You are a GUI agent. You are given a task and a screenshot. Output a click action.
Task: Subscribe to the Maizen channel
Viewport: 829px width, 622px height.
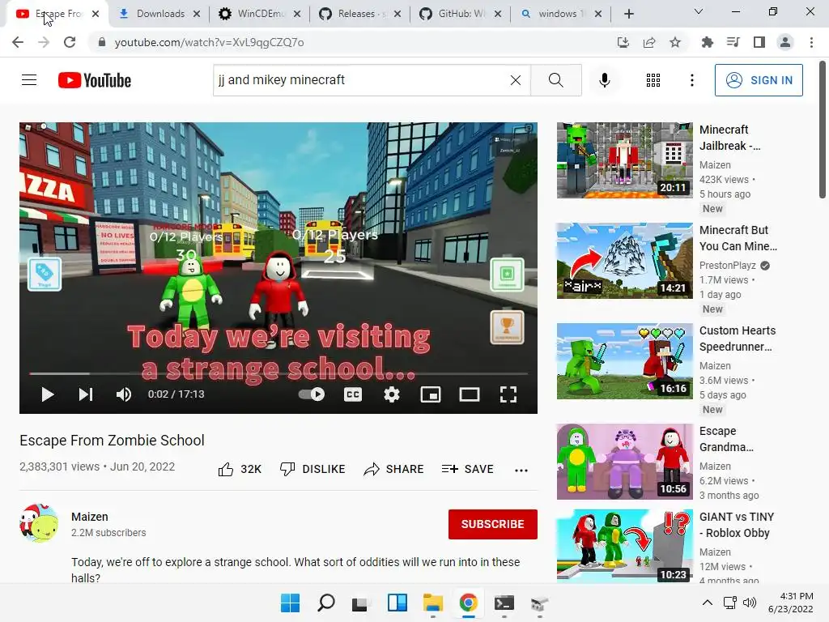(493, 524)
